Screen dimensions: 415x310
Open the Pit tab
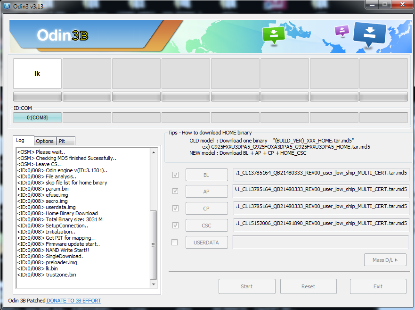tap(66, 141)
